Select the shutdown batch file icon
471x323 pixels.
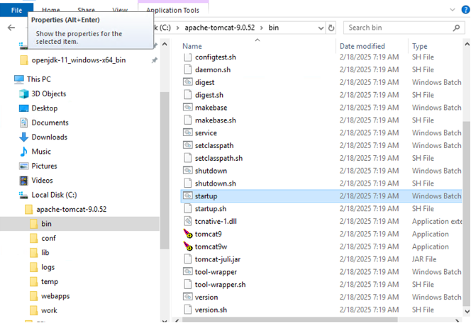tap(188, 171)
